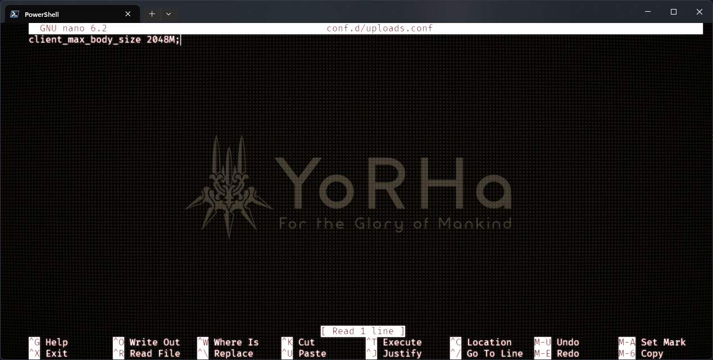
Task: Click the PowerShell icon in the tab
Action: tap(15, 14)
